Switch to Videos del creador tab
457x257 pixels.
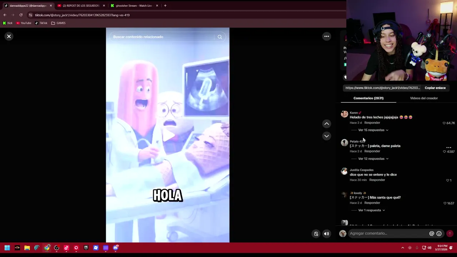[x=424, y=98]
